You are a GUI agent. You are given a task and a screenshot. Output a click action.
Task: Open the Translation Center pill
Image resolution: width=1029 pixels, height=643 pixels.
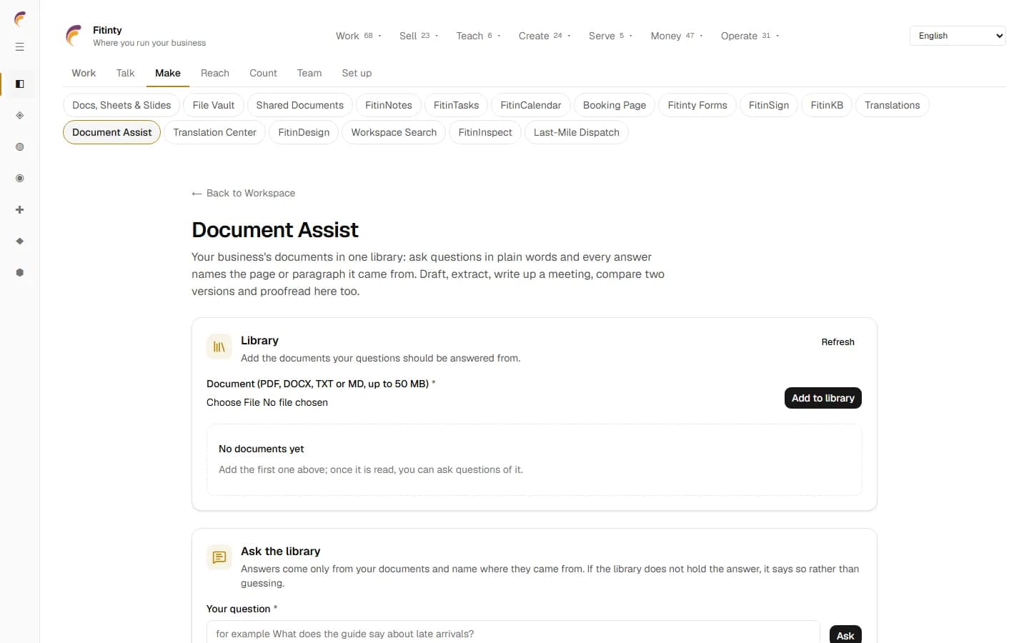tap(214, 132)
